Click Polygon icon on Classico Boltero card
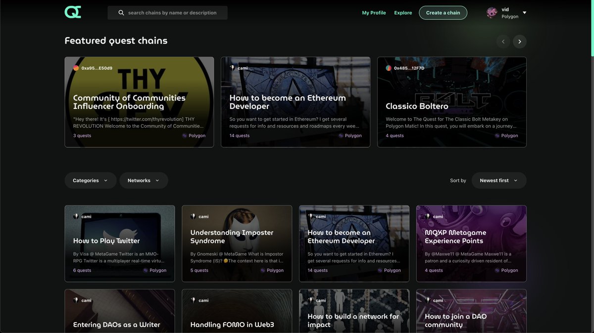594x333 pixels. coord(497,136)
